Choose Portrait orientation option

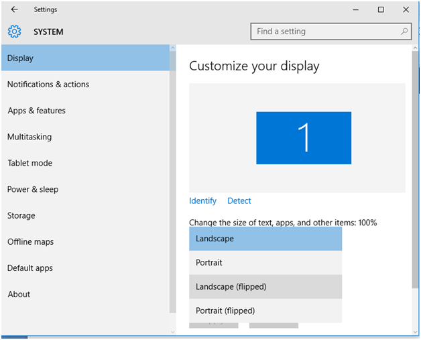click(x=265, y=262)
